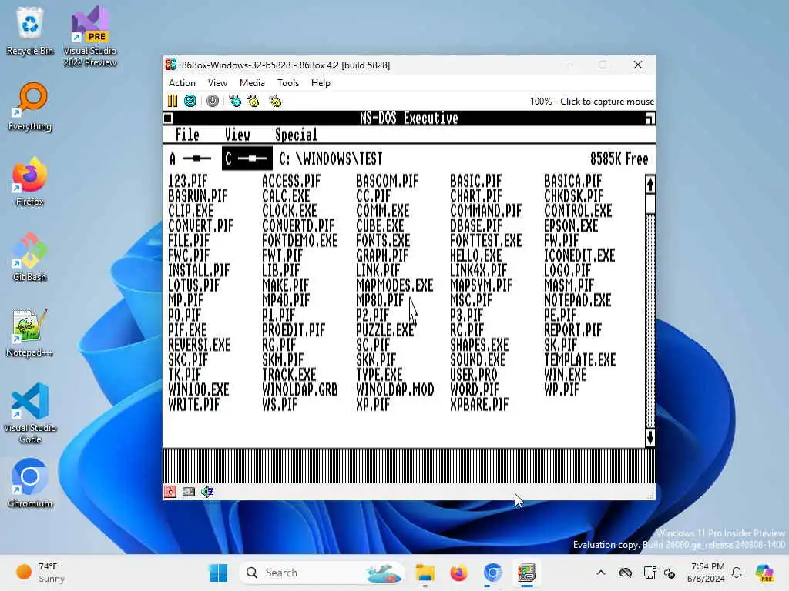The image size is (789, 591).
Task: Open Git Bash desktop icon
Action: 30,257
